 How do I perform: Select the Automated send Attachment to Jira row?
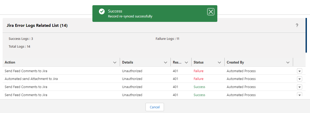154,79
